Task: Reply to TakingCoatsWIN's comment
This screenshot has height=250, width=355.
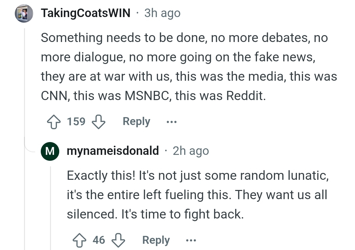Action: coord(136,122)
